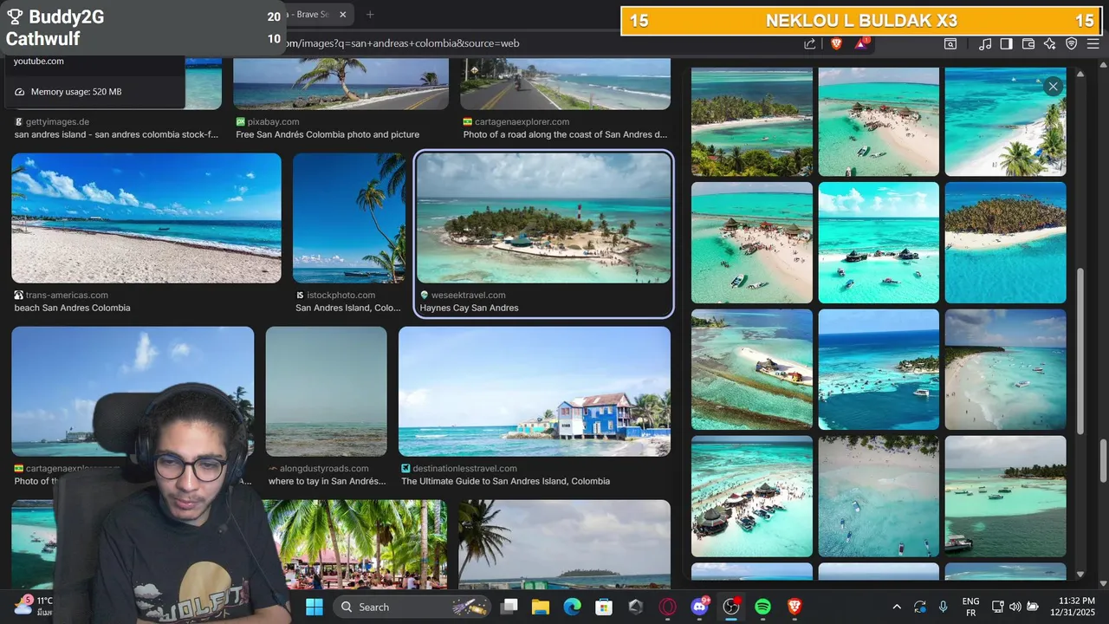
Task: Click the weseektravel.com source link
Action: 468,296
